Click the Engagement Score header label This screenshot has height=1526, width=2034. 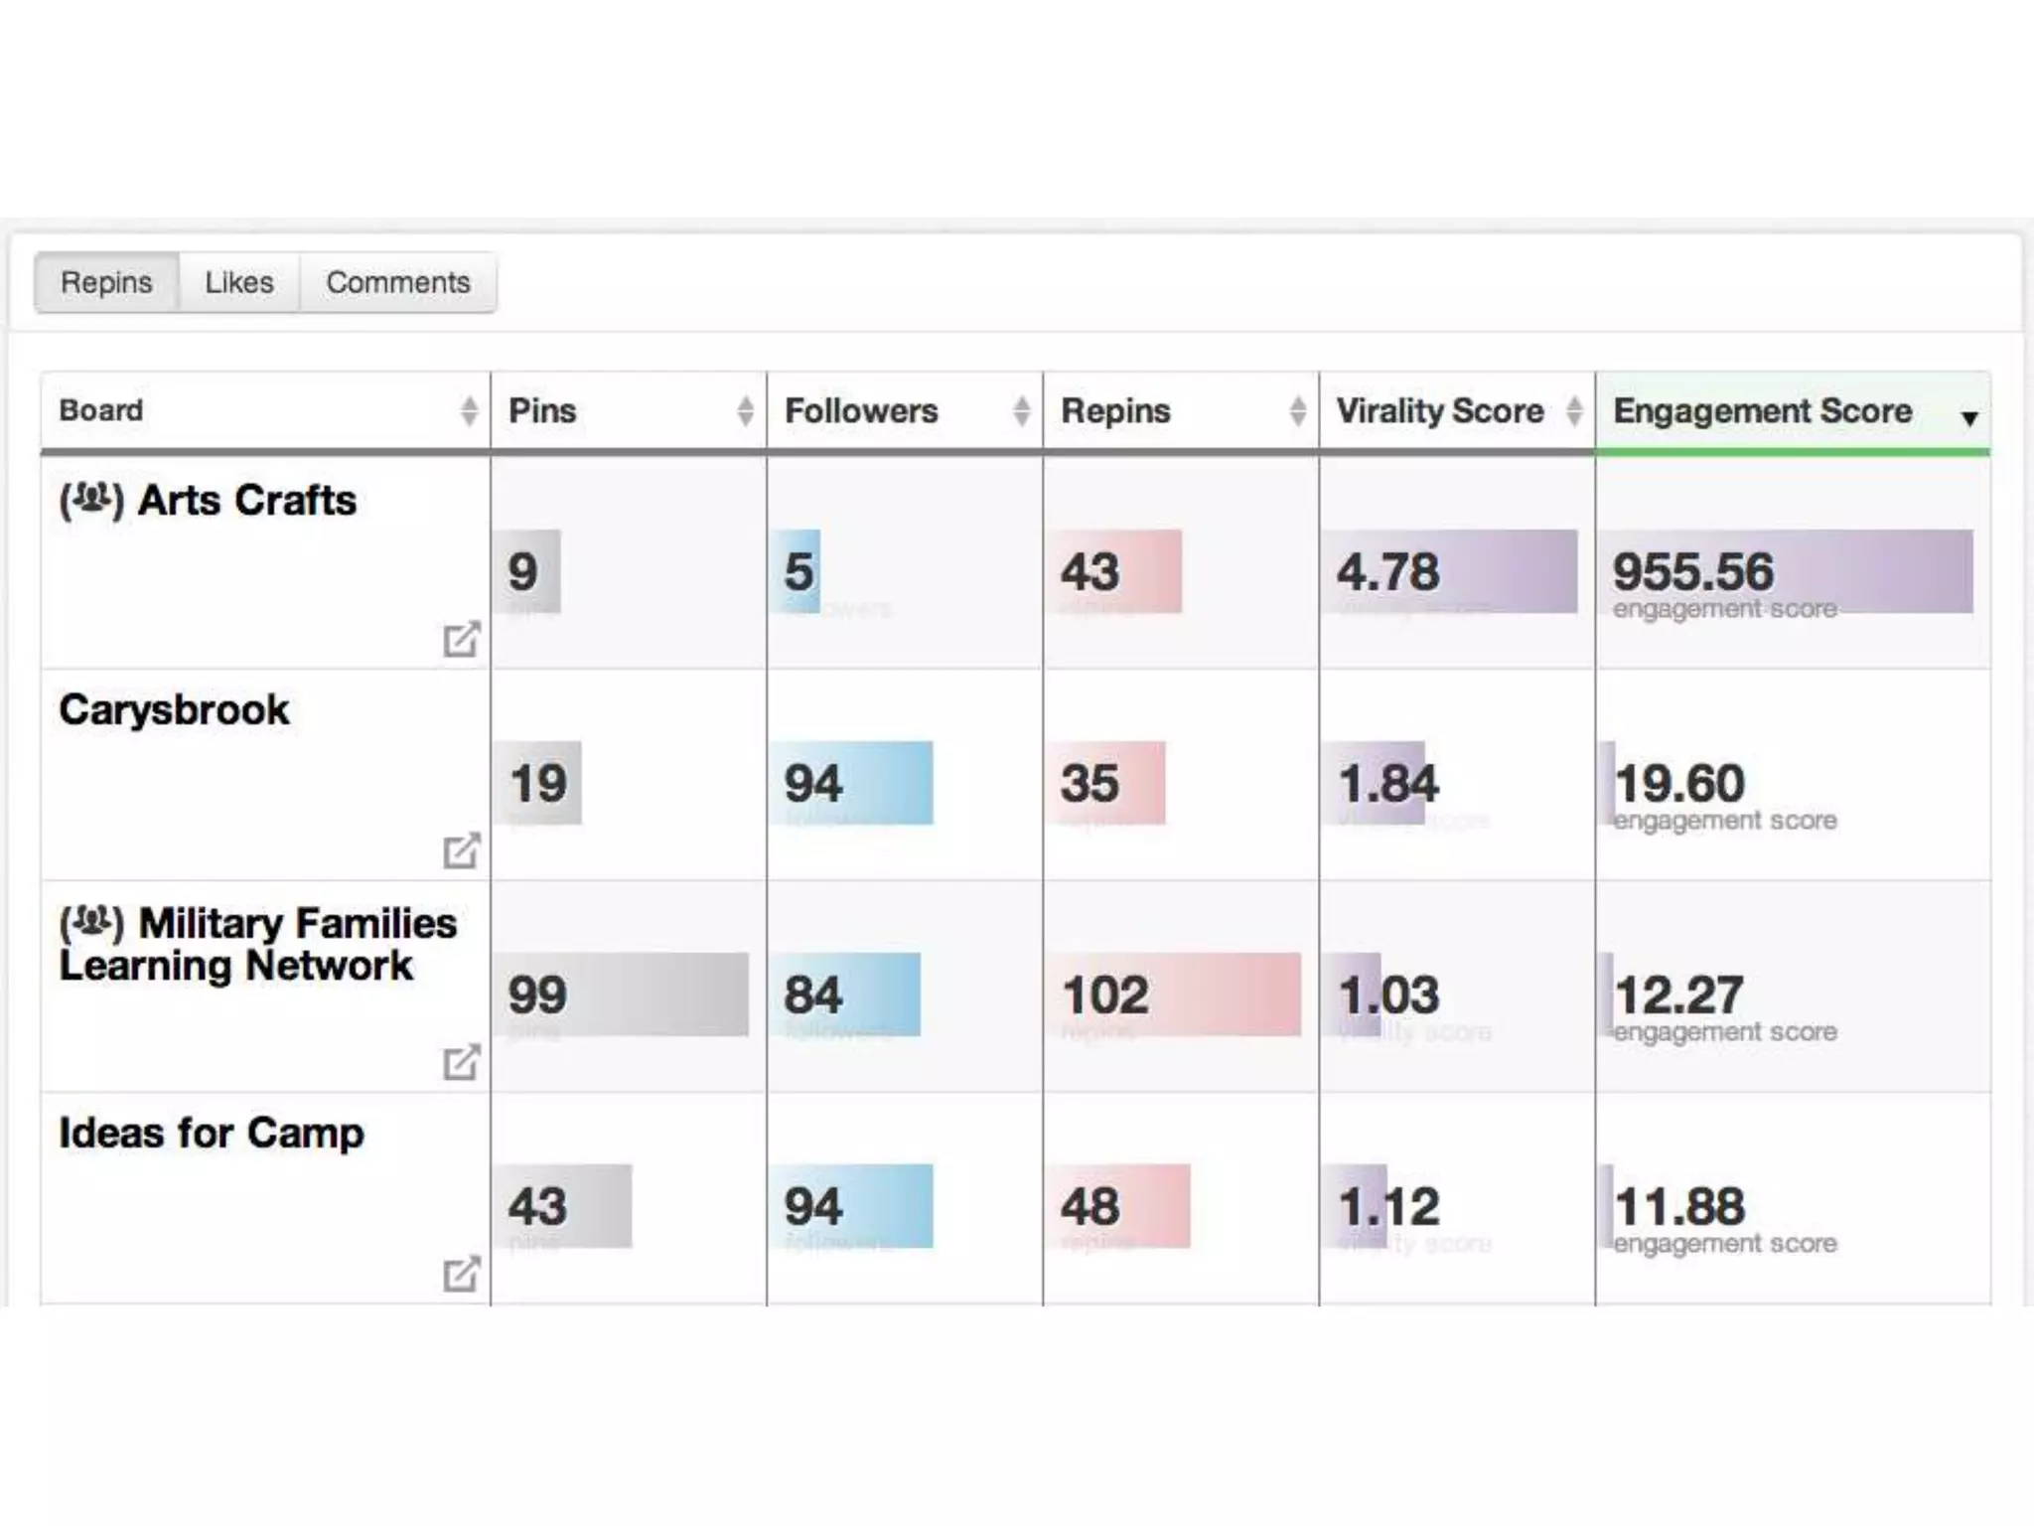pyautogui.click(x=1763, y=410)
